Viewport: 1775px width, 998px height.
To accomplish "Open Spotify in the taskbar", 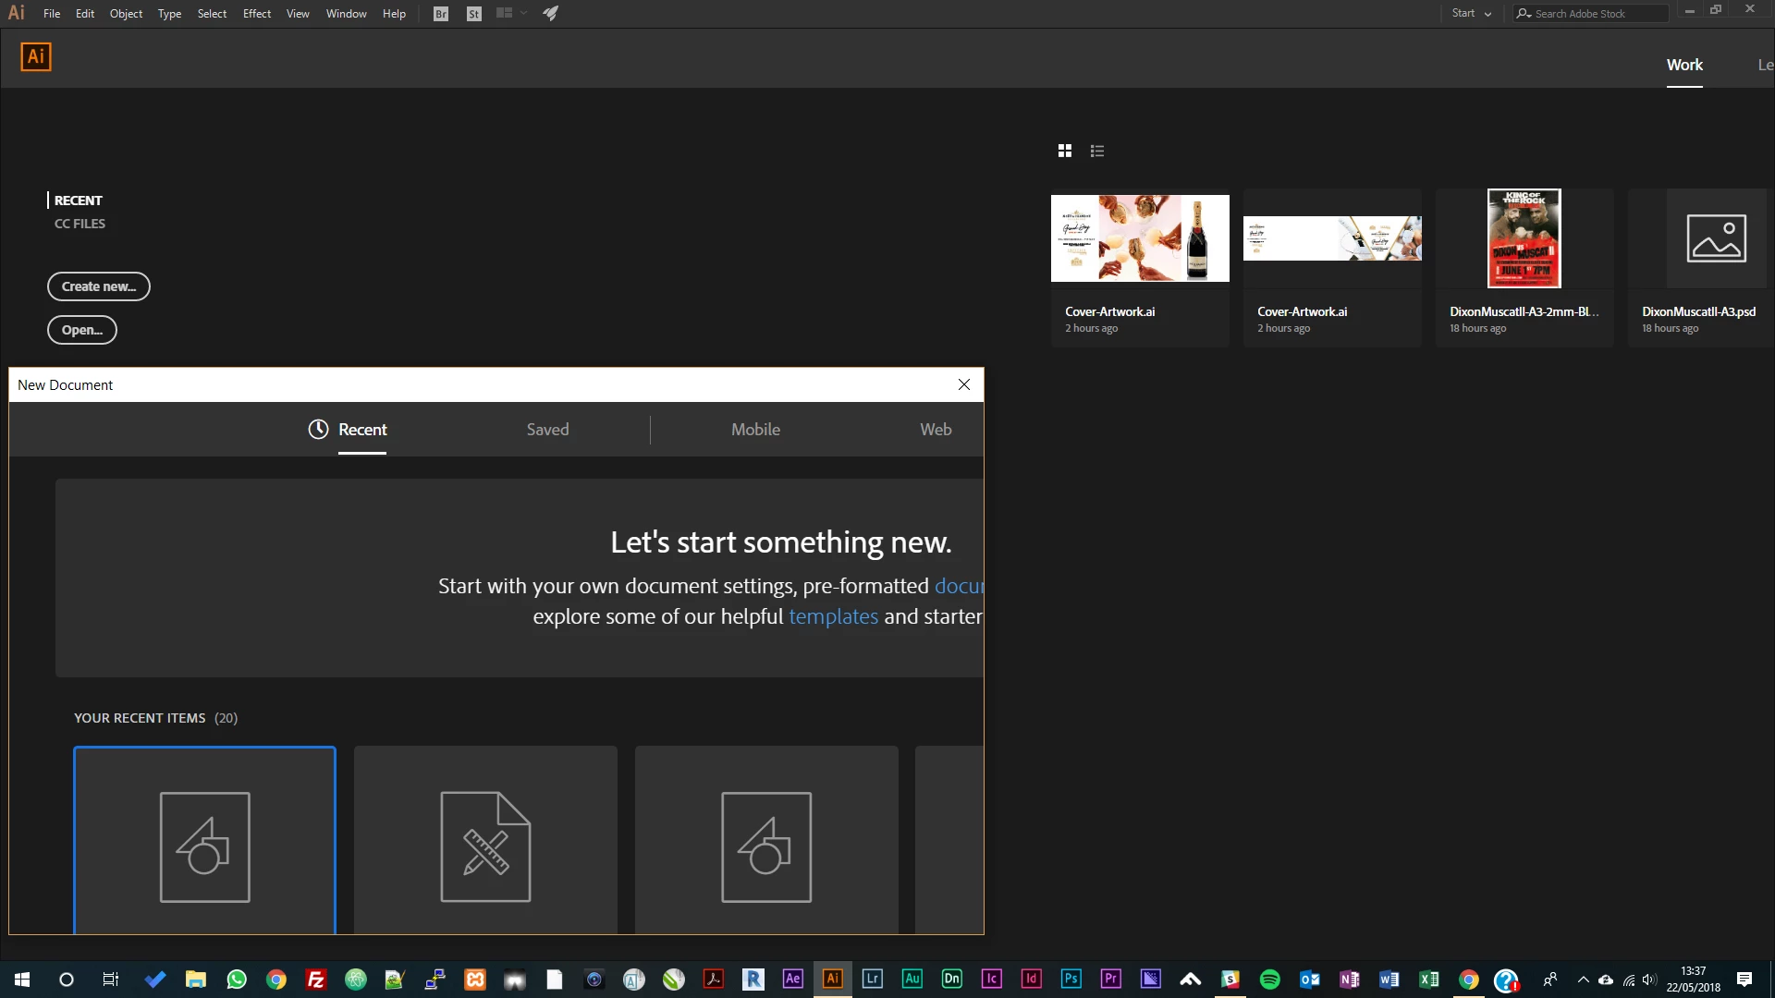I will (x=1270, y=979).
